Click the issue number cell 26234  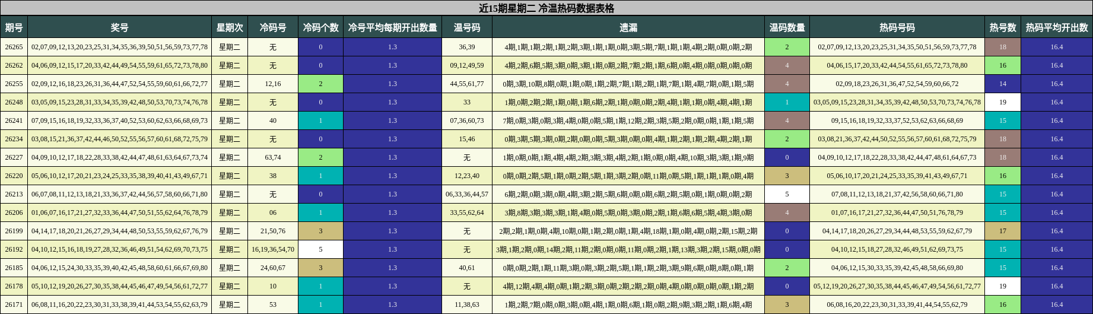(14, 139)
